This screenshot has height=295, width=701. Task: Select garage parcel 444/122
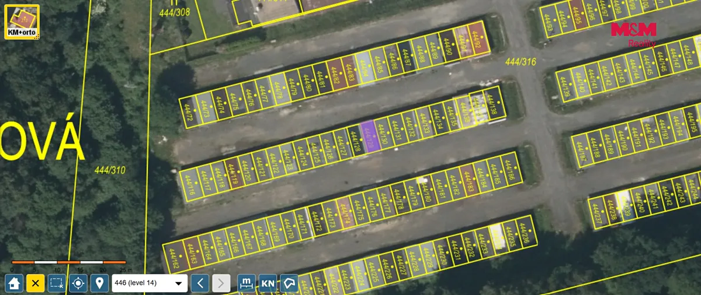(274, 164)
